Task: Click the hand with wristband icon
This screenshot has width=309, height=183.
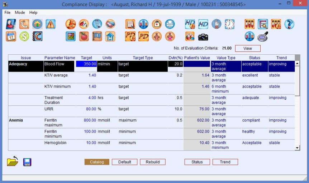Action: click(x=217, y=24)
